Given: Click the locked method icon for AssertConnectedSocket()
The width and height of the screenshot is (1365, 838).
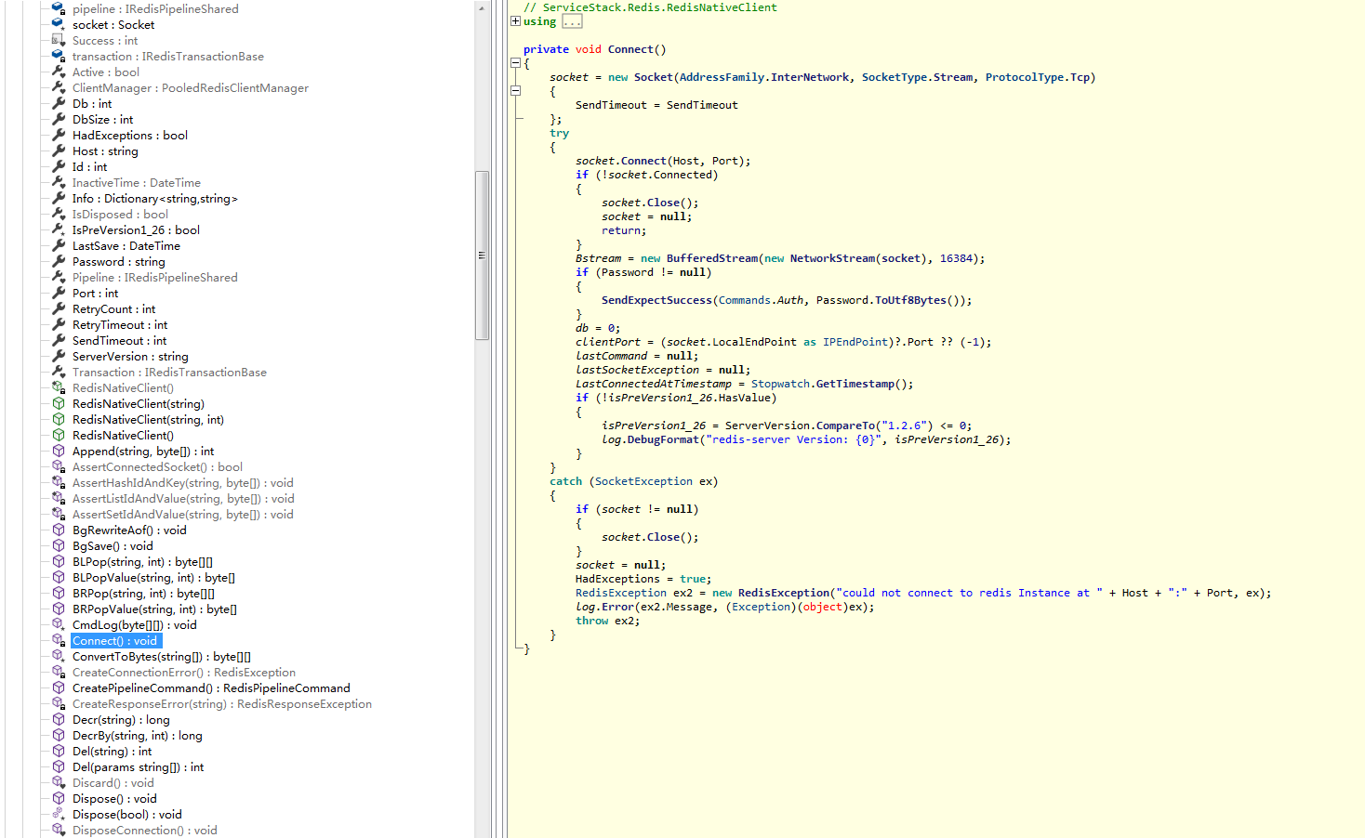Looking at the screenshot, I should (x=59, y=466).
